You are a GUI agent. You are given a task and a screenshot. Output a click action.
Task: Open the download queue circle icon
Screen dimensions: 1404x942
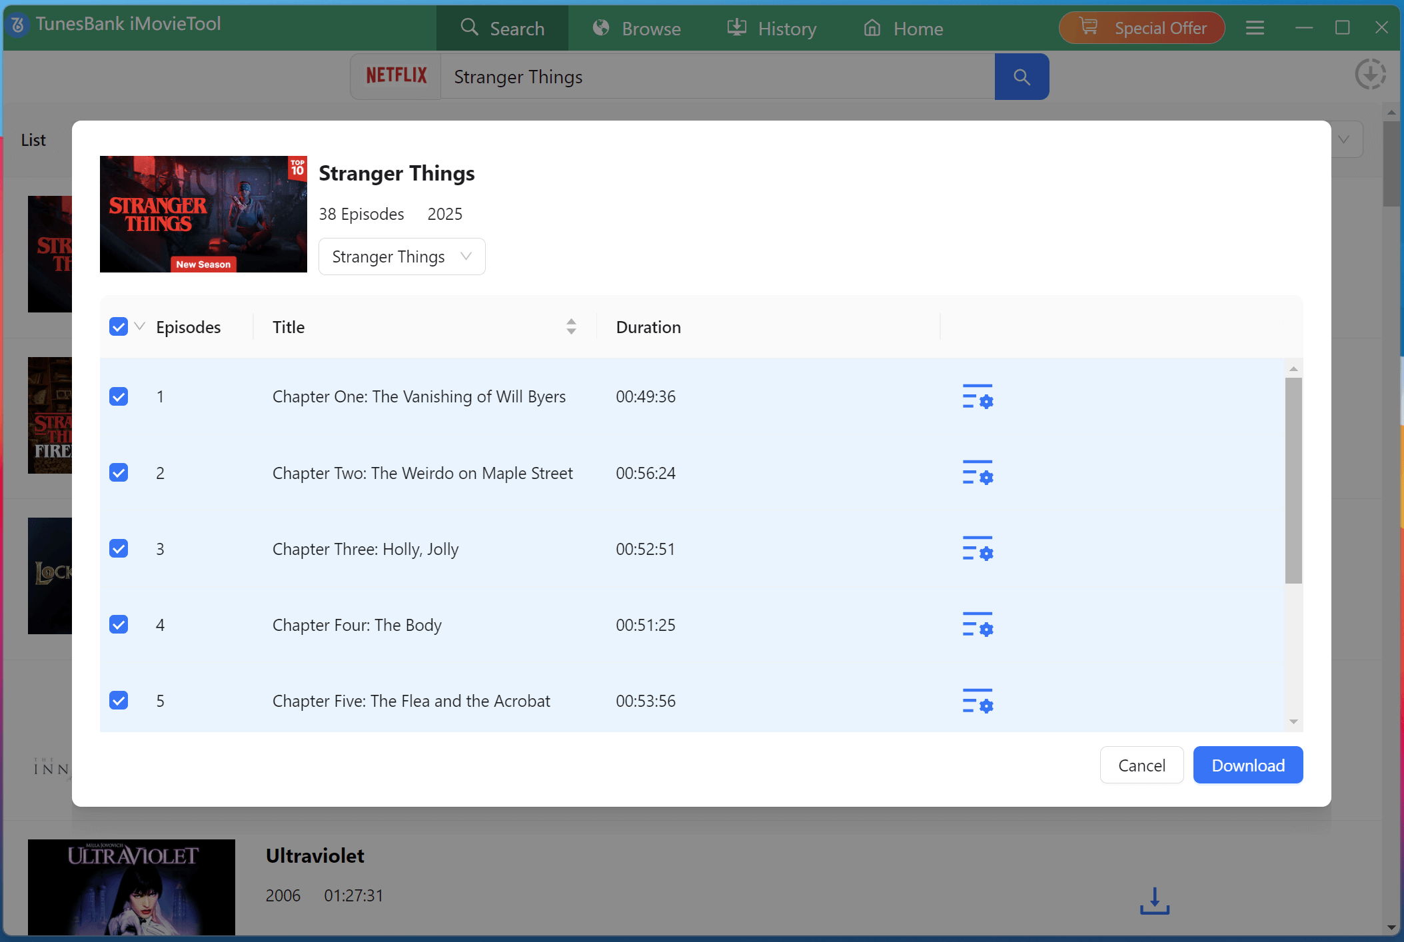1370,74
